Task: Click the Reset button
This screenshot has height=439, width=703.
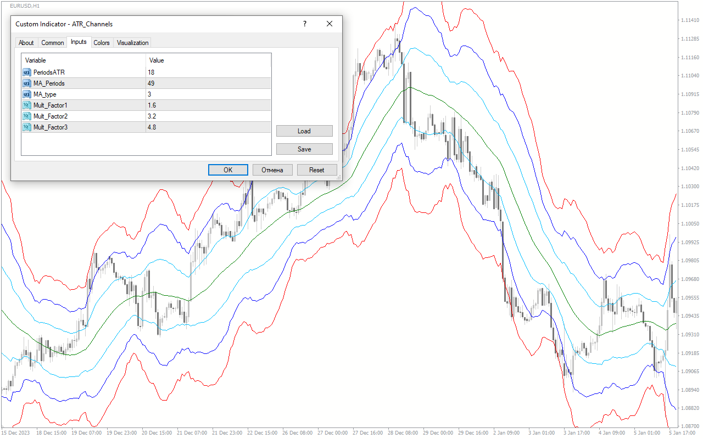Action: [x=317, y=170]
